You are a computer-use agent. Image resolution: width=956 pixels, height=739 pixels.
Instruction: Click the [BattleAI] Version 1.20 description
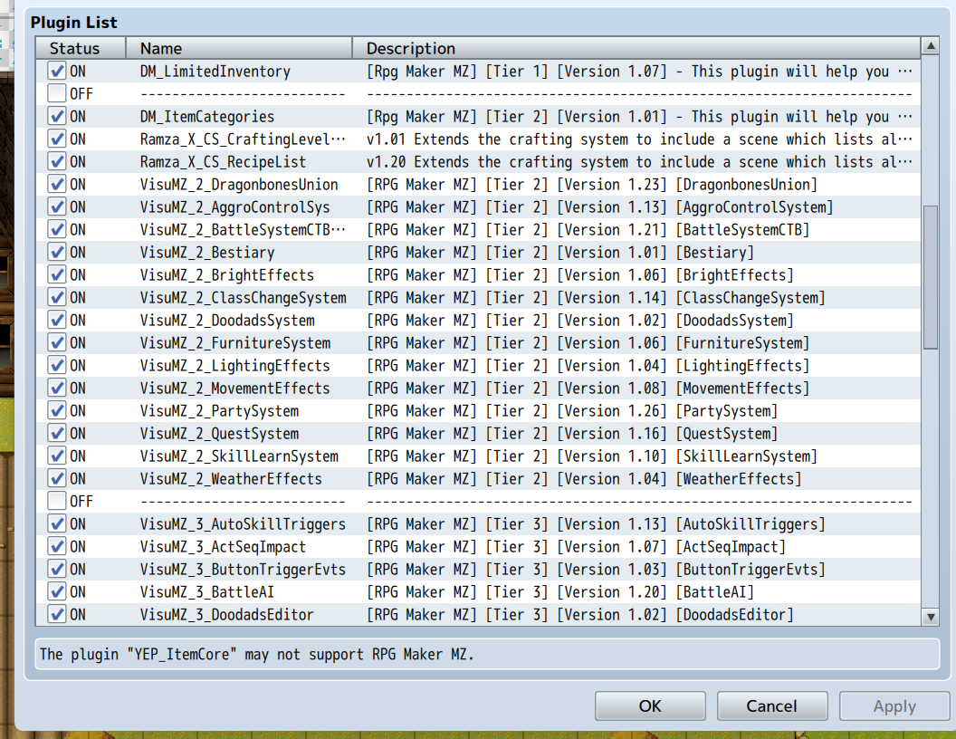pyautogui.click(x=559, y=592)
